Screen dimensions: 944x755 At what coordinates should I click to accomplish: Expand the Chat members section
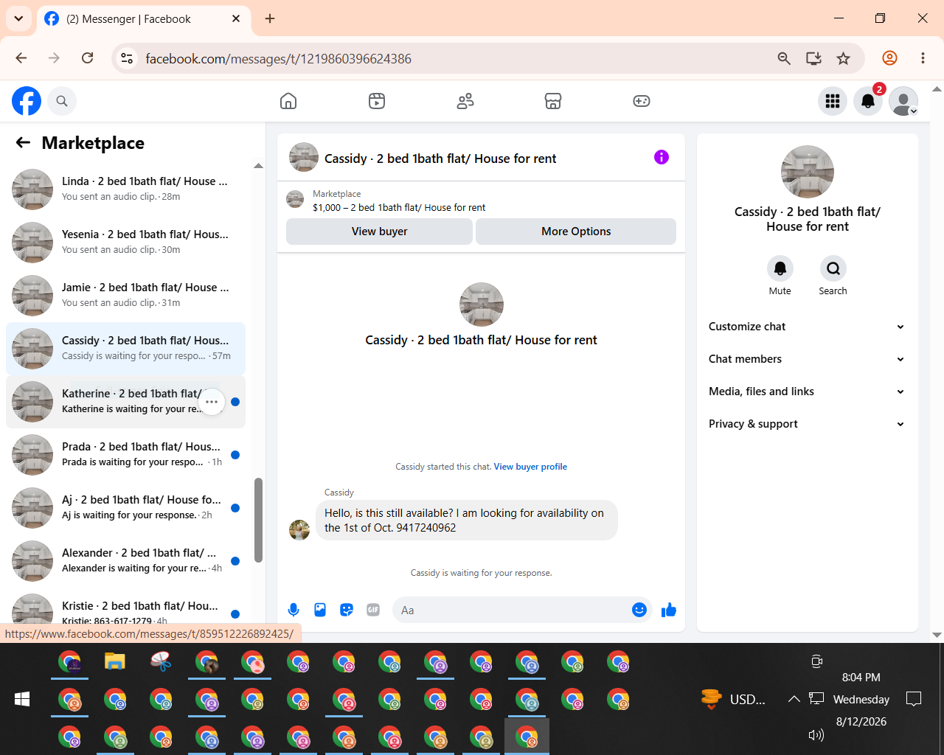tap(807, 359)
